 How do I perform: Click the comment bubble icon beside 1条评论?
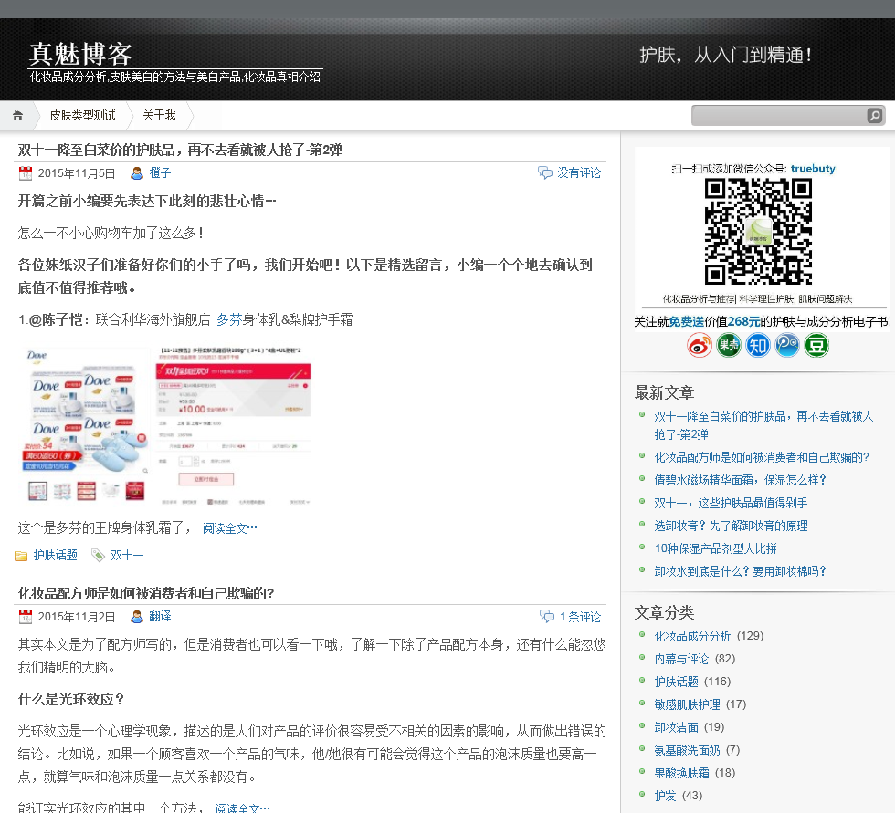(x=547, y=616)
